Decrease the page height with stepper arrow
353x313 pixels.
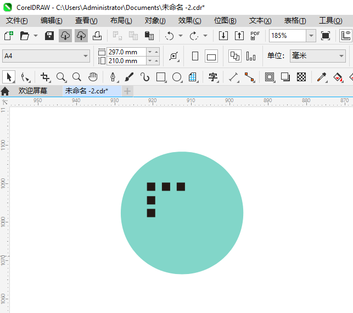(150, 61)
